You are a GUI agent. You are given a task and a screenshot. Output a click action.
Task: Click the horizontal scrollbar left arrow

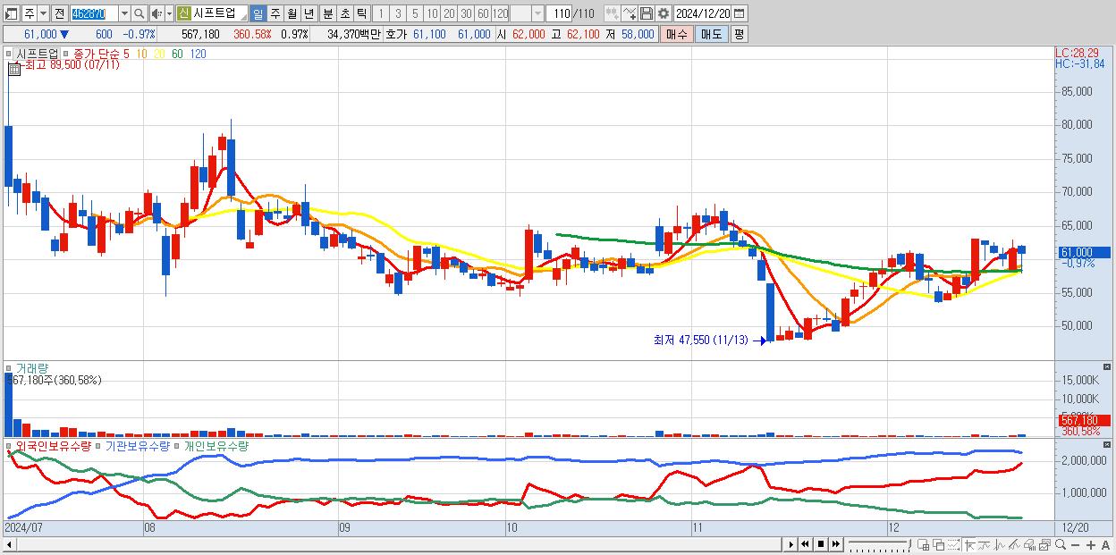tap(8, 544)
